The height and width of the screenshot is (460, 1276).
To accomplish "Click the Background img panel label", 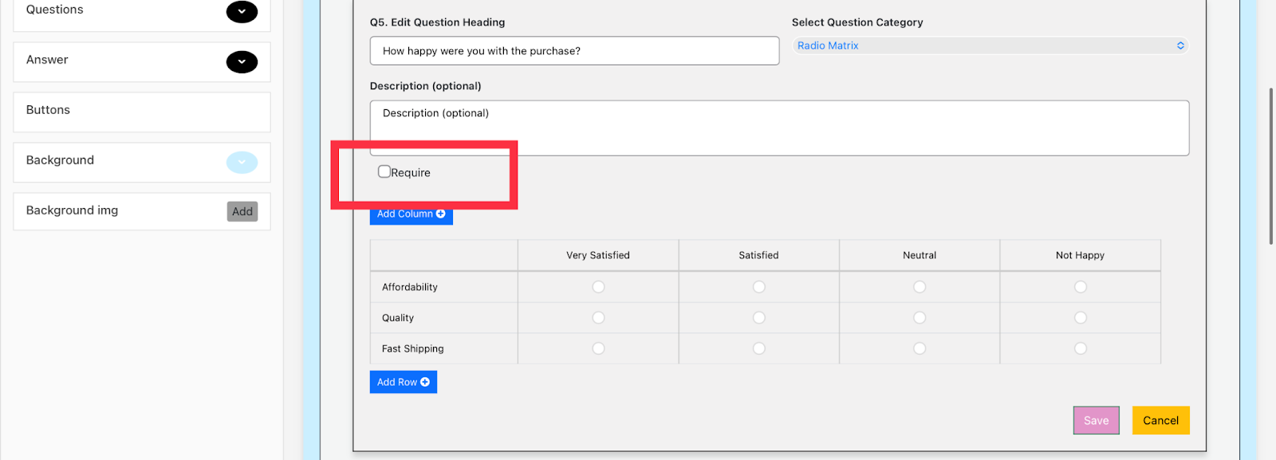I will pyautogui.click(x=73, y=210).
